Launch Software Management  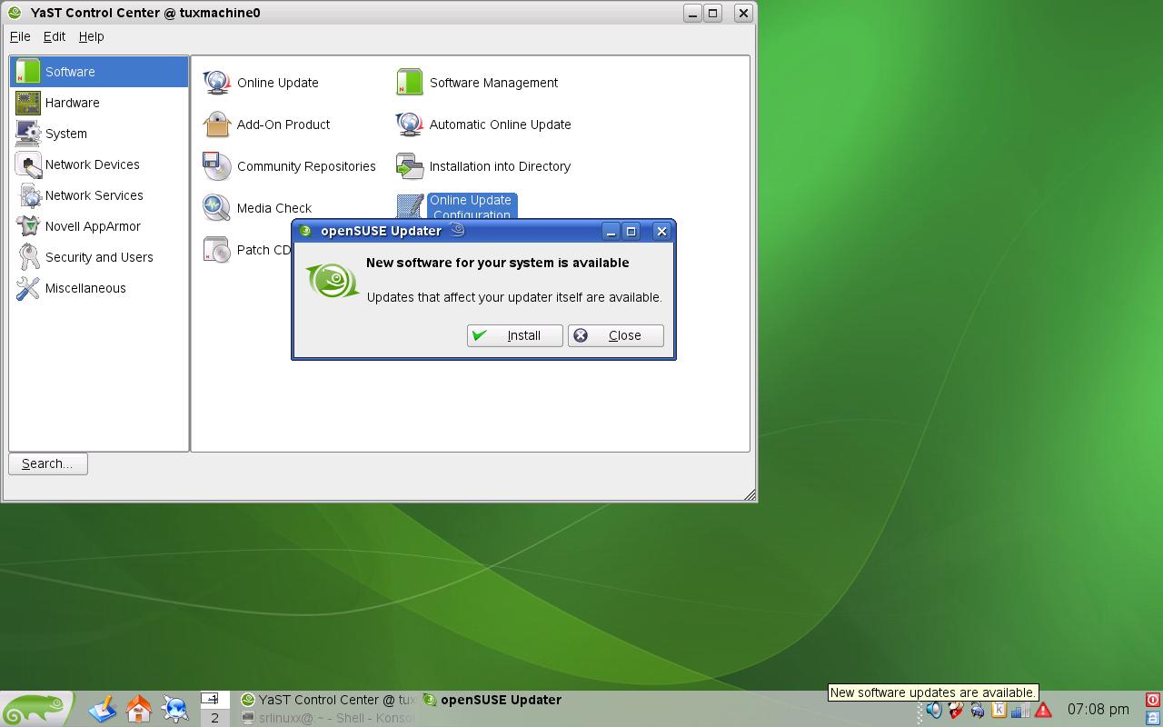[477, 83]
